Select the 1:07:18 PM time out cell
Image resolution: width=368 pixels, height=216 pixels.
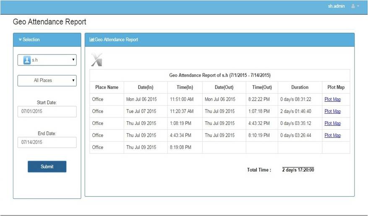(x=262, y=111)
